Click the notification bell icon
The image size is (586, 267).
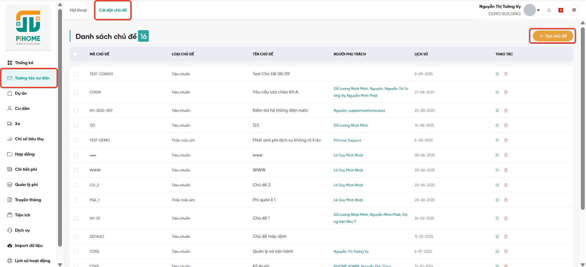pyautogui.click(x=549, y=10)
